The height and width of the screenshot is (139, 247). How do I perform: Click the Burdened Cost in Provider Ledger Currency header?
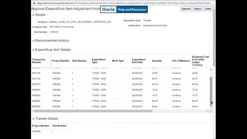tap(200, 61)
